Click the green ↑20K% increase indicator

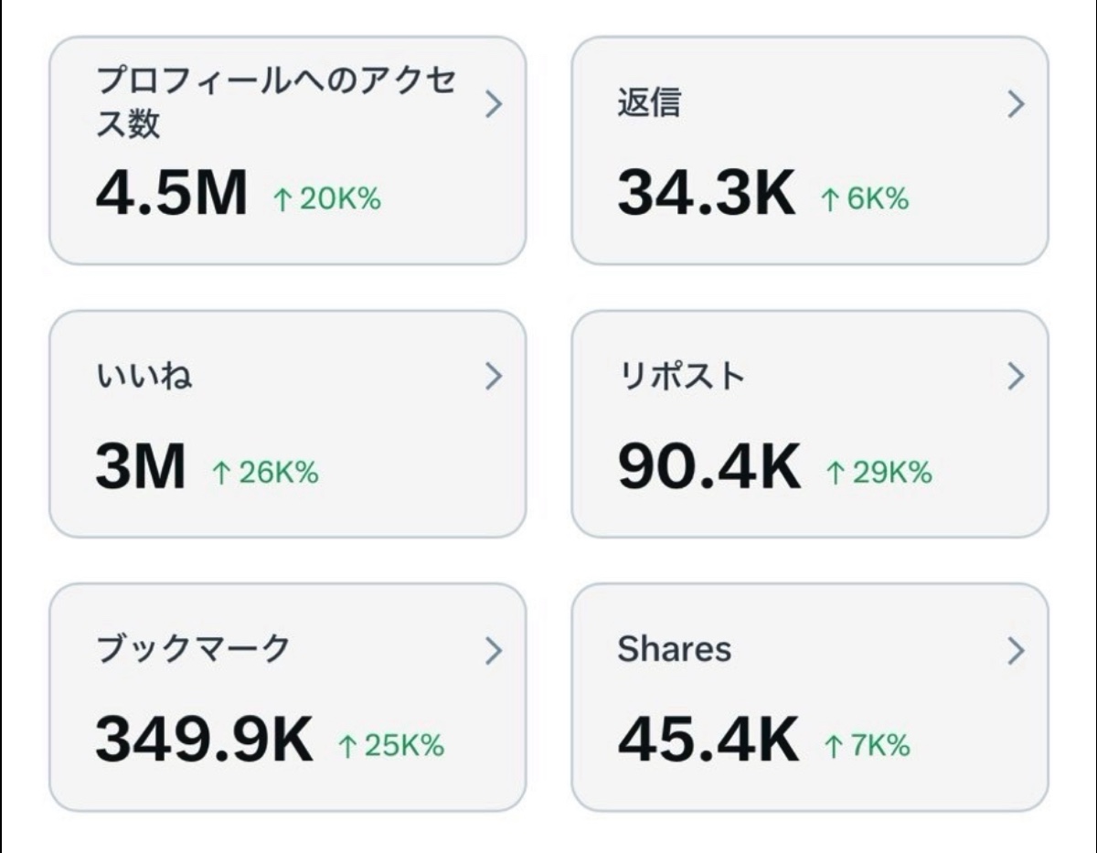(326, 199)
